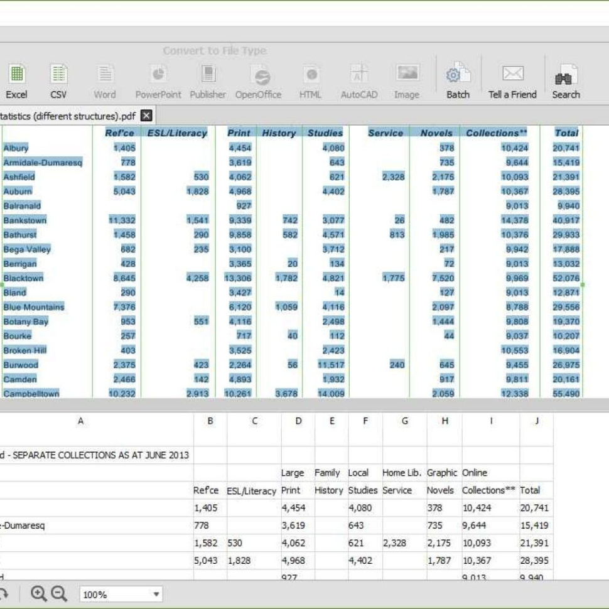Close the statistics PDF tab
This screenshot has height=609, width=609.
pos(145,116)
